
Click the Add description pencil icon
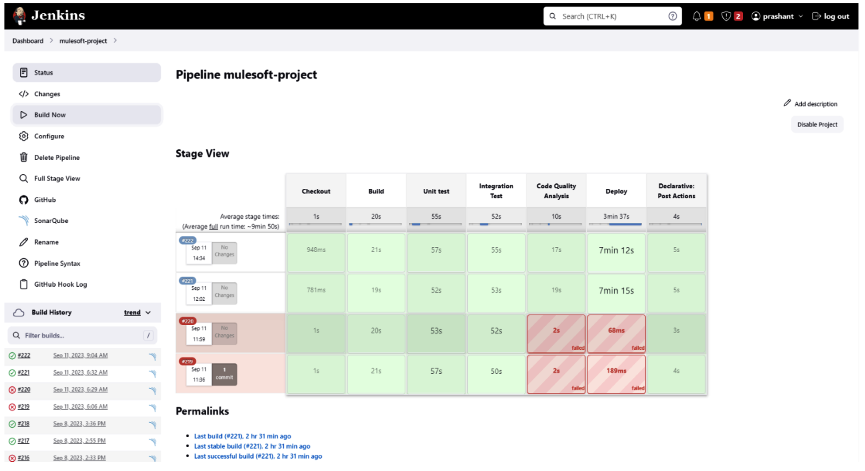(787, 103)
